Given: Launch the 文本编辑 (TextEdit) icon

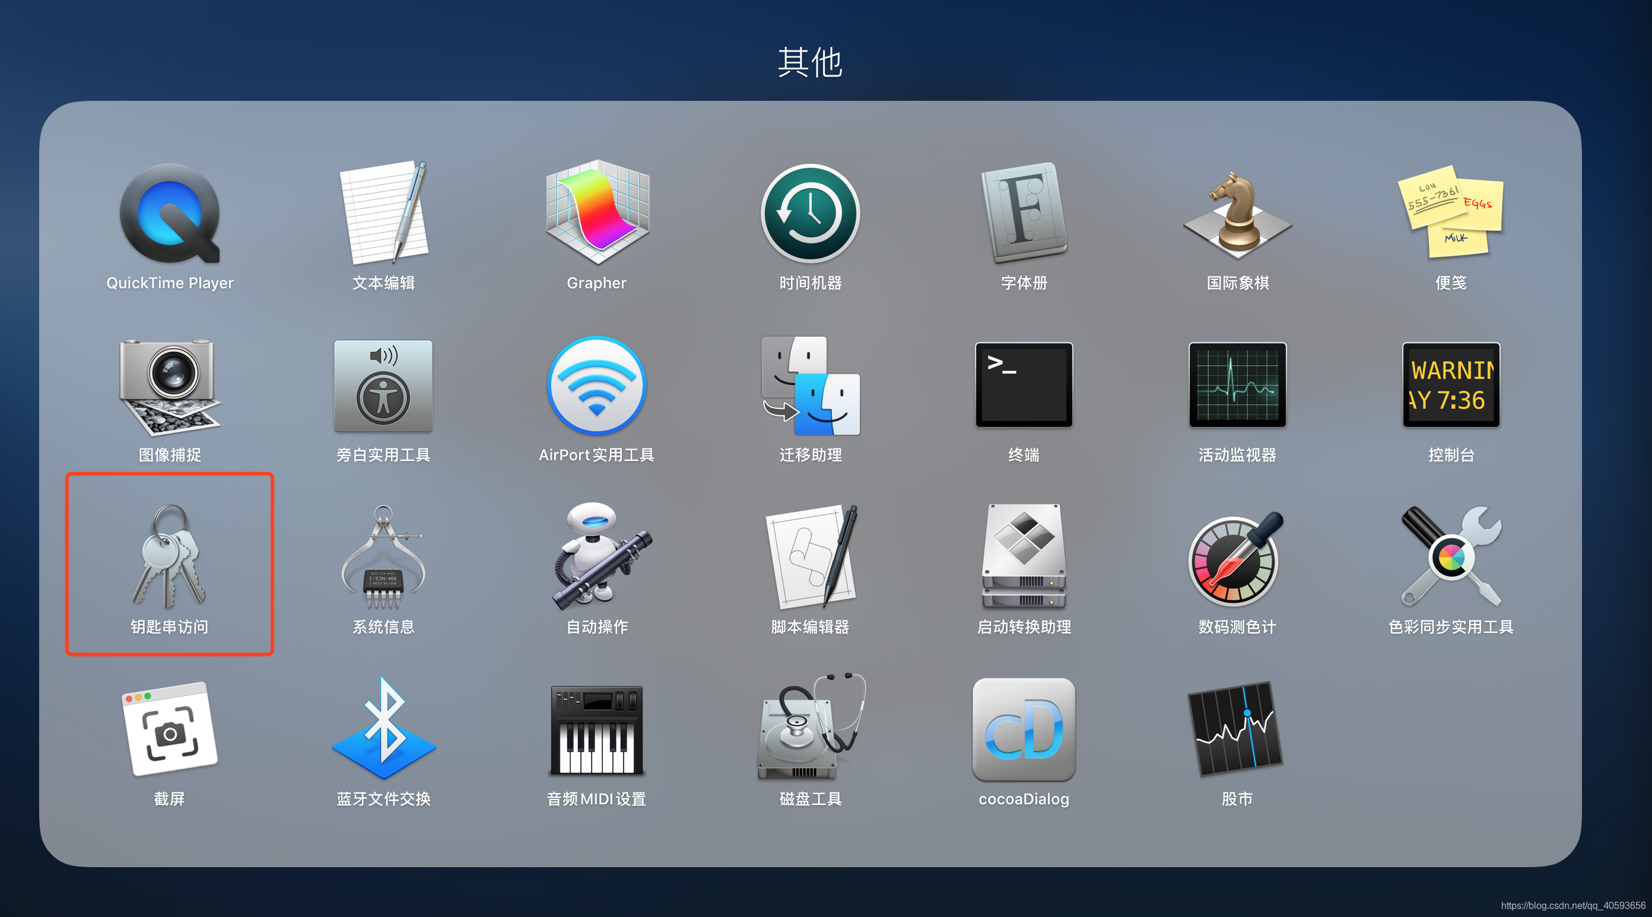Looking at the screenshot, I should 383,212.
